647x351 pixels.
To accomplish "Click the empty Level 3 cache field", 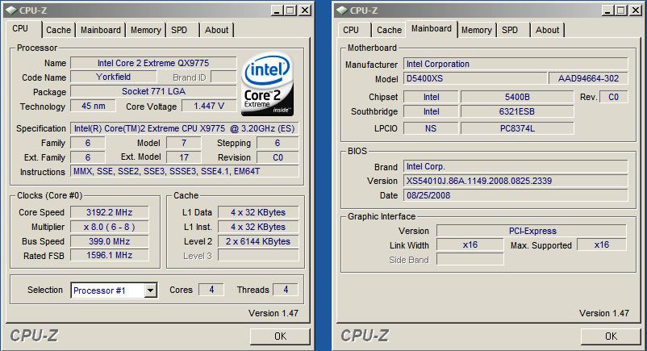I will pos(258,256).
